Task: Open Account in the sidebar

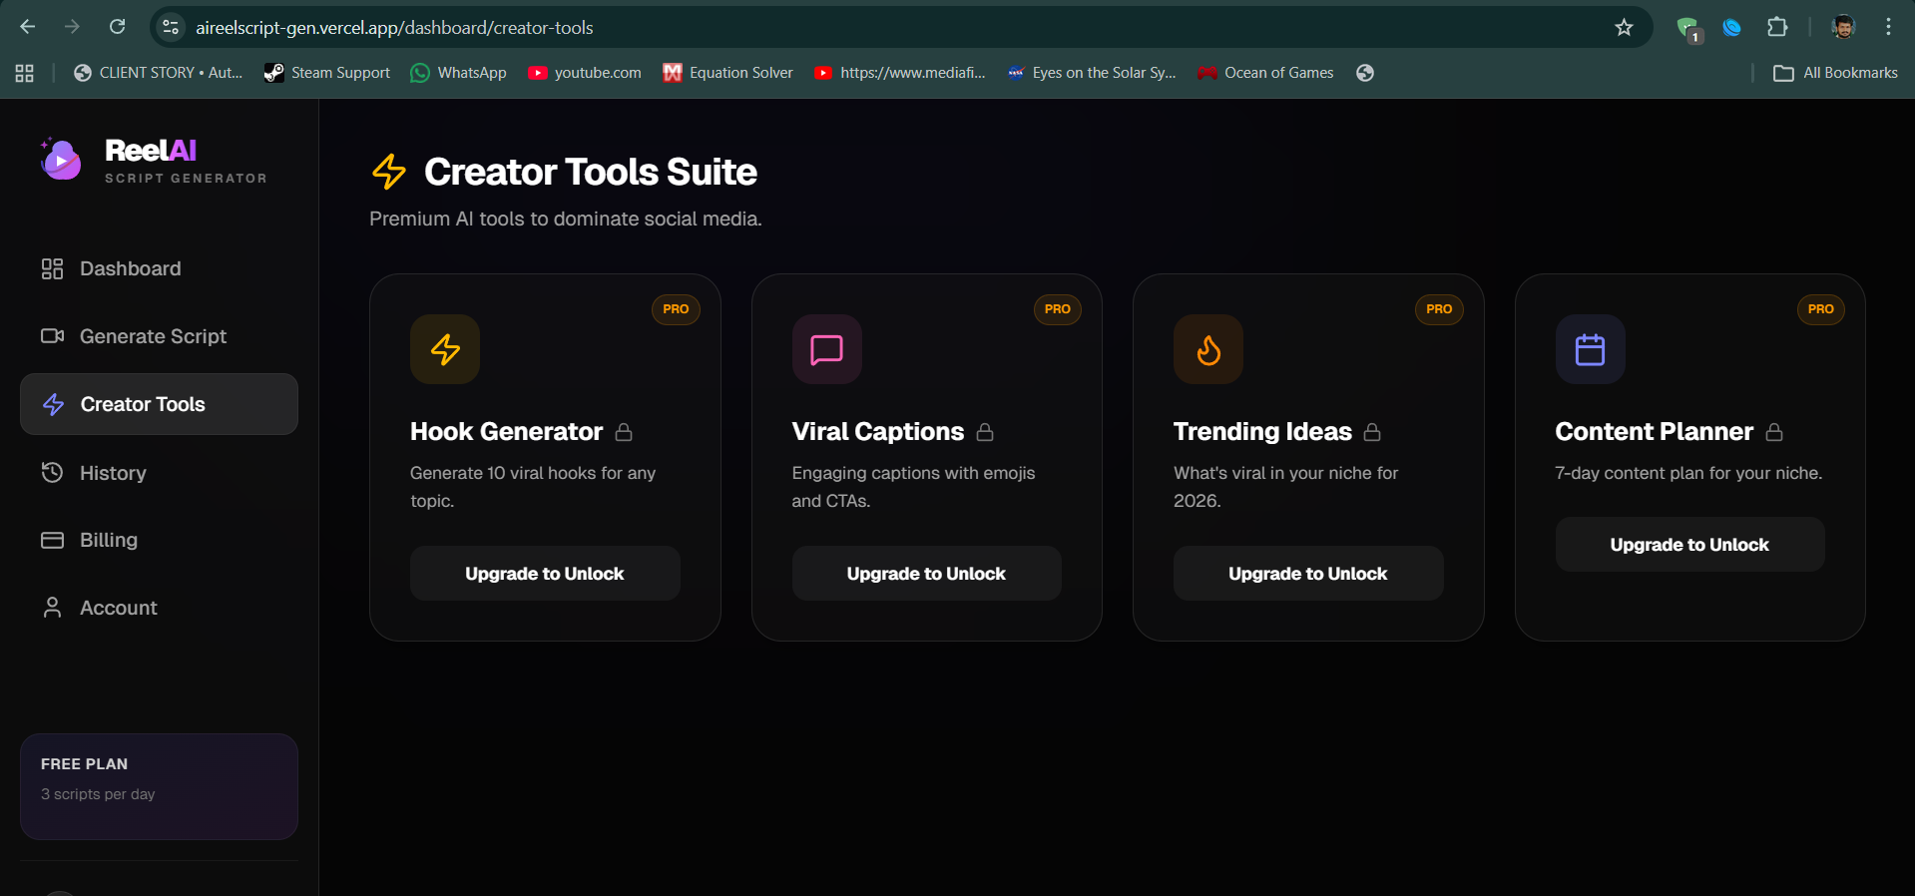Action: 159,608
